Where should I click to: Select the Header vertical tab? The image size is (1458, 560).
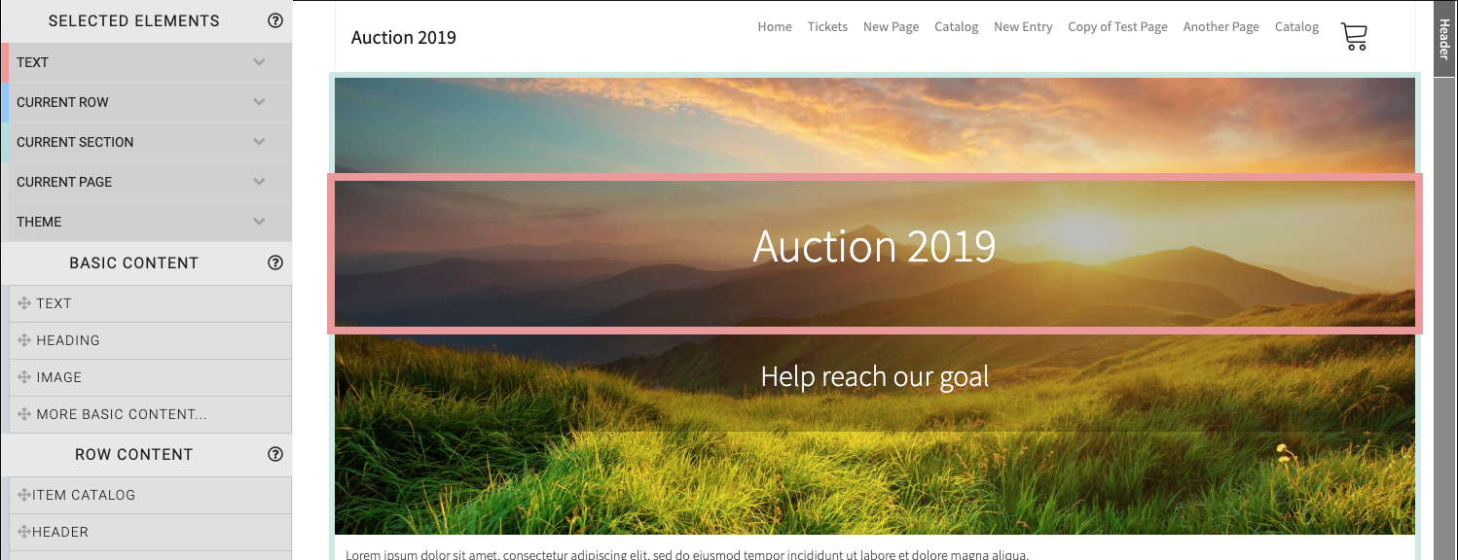[x=1444, y=38]
